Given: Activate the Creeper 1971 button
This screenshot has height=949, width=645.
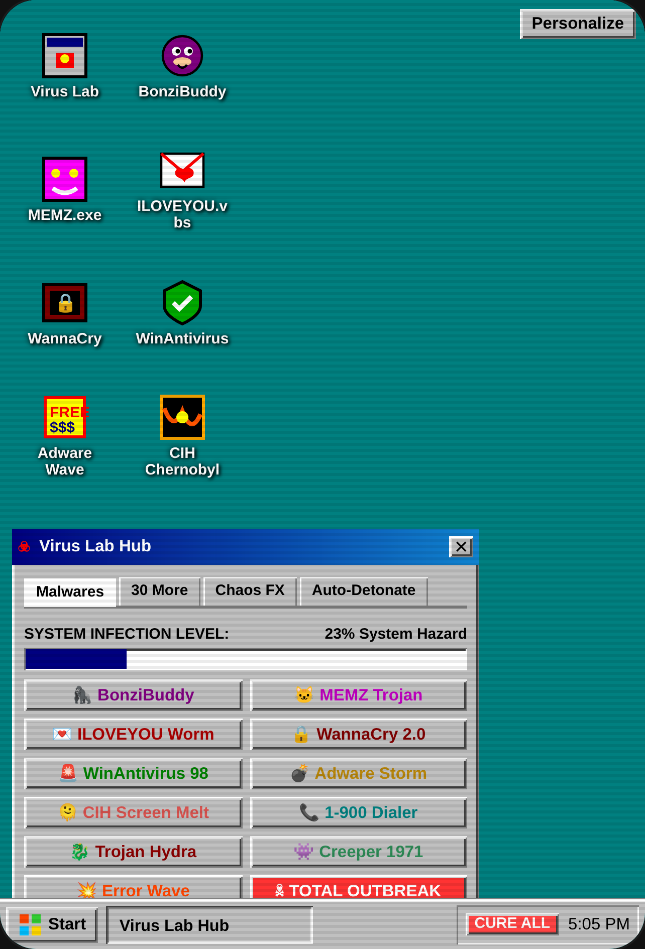Looking at the screenshot, I should pos(359,852).
